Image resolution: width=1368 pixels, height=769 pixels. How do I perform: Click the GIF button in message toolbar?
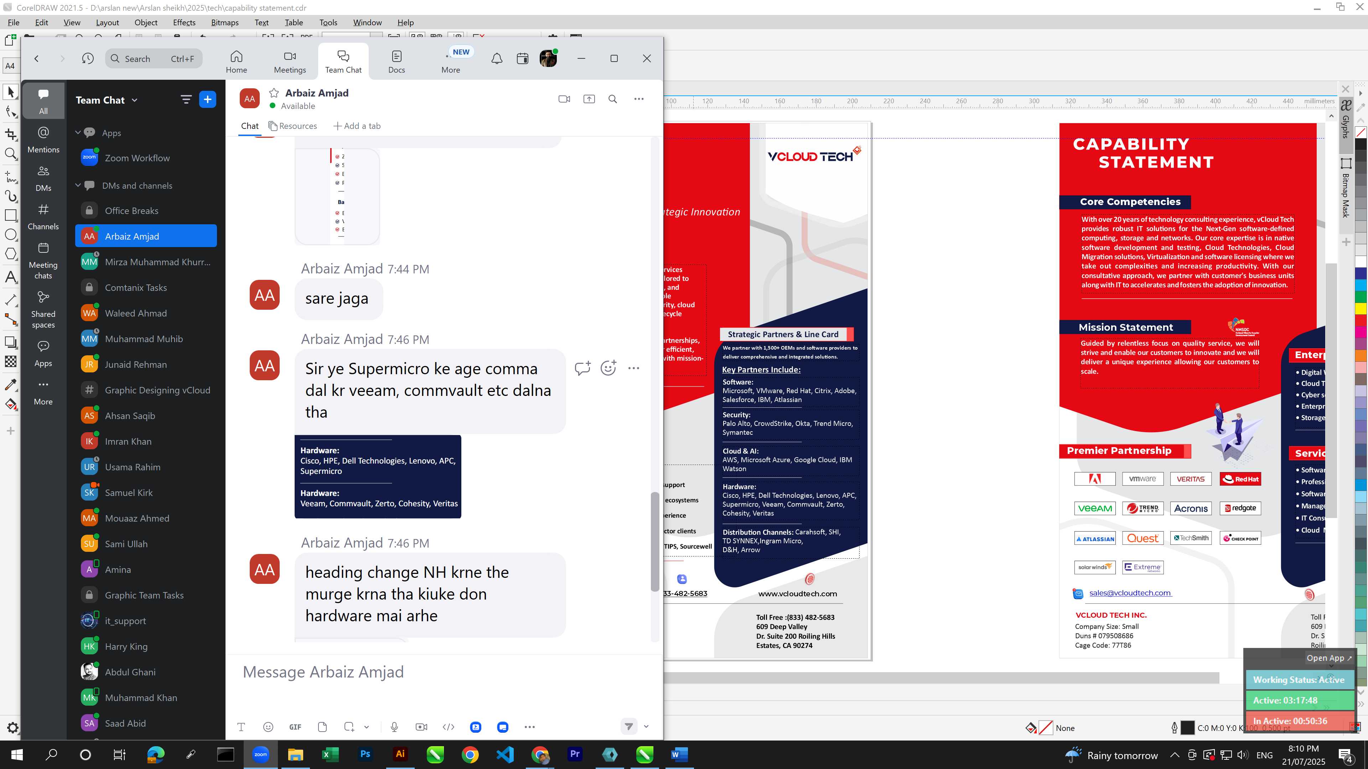point(295,727)
